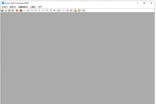Click the colorful user register icon
The image size is (156, 104).
[75, 11]
